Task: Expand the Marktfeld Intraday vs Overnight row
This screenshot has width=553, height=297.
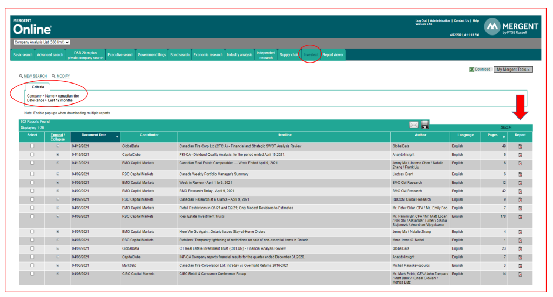Action: click(x=58, y=266)
